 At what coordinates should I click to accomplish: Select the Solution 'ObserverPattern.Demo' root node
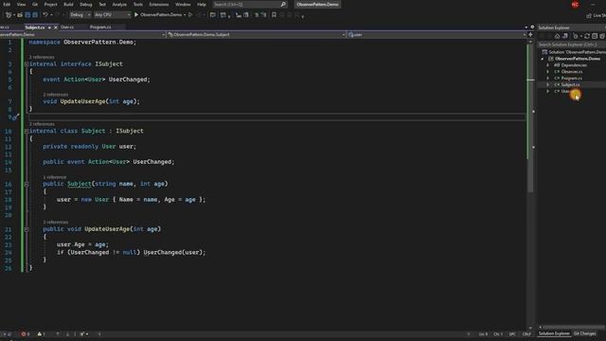(577, 52)
